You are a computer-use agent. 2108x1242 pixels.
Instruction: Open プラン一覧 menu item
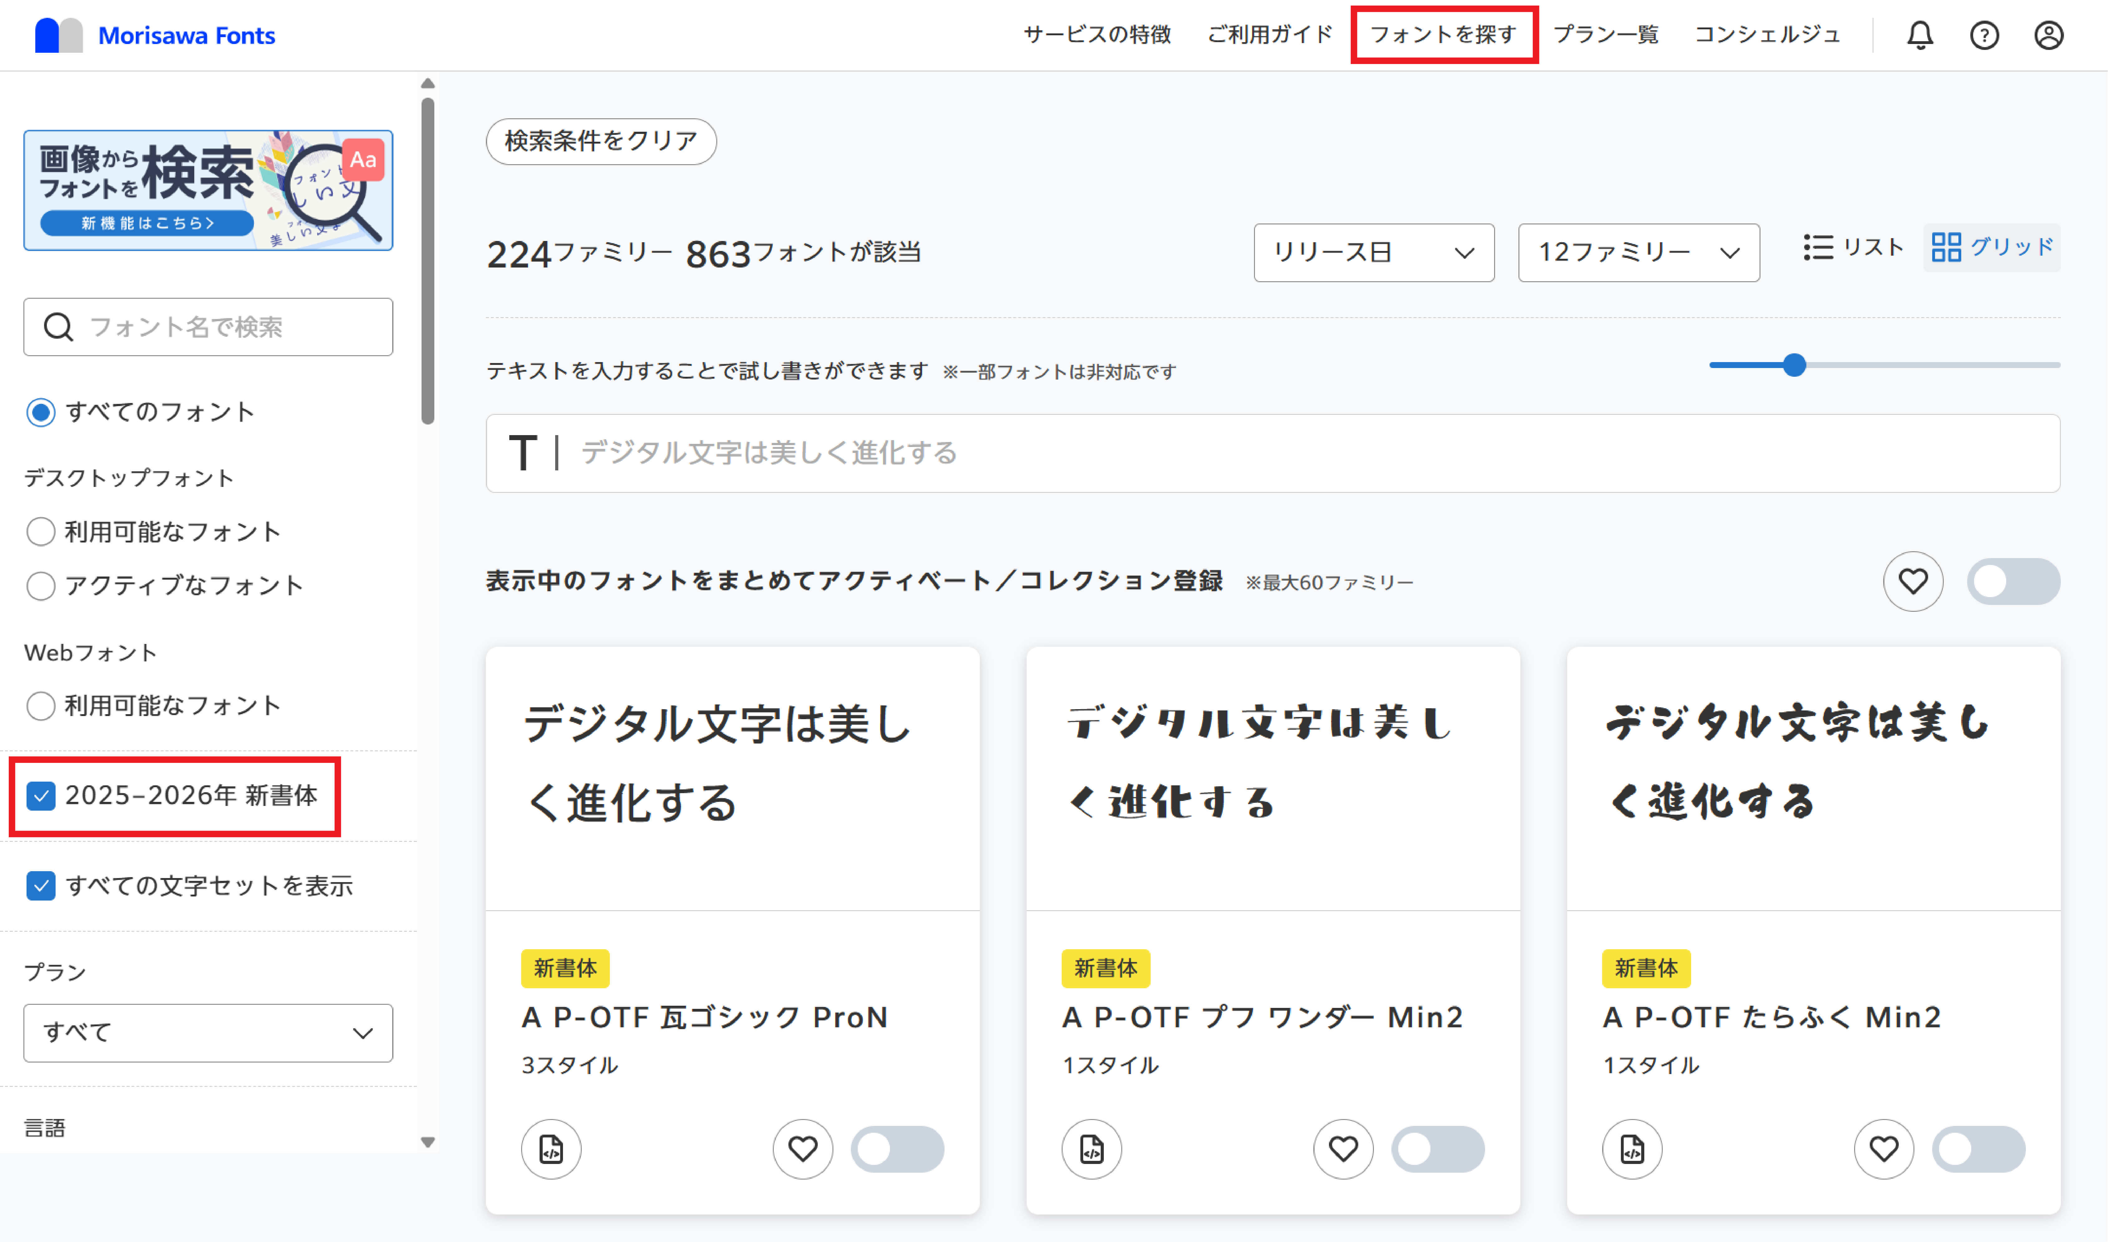coord(1606,35)
